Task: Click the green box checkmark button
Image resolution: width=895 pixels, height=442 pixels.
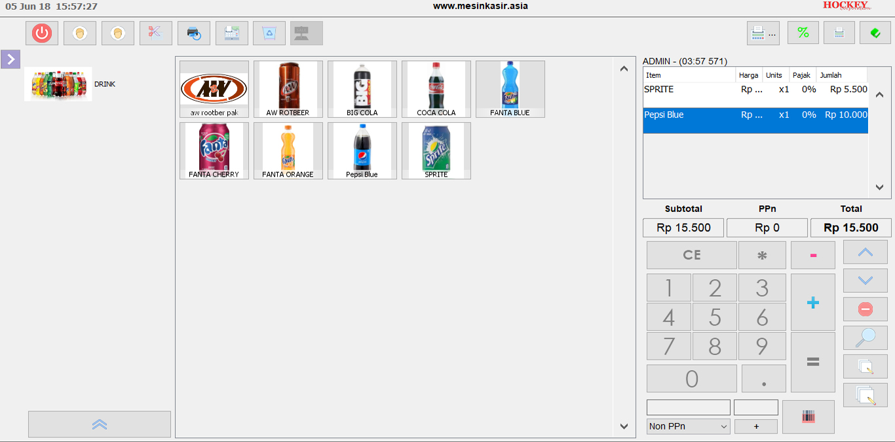Action: coord(875,33)
